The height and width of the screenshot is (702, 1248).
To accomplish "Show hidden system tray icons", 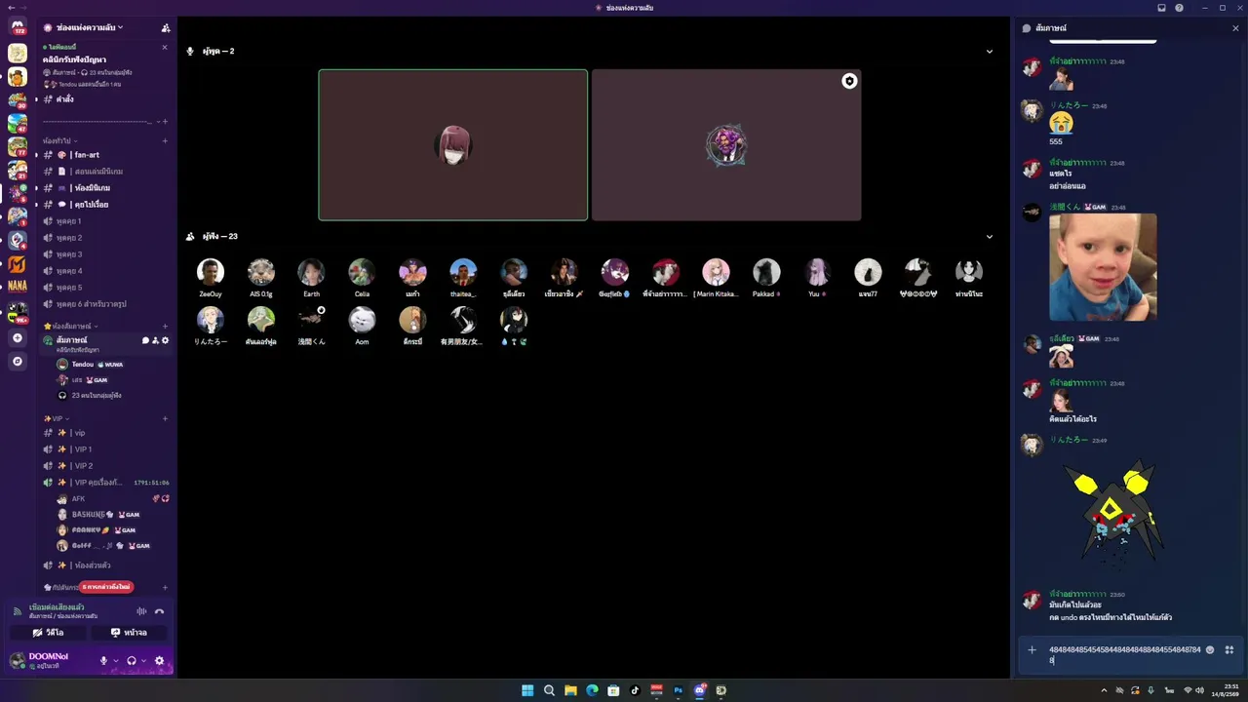I will [x=1104, y=690].
